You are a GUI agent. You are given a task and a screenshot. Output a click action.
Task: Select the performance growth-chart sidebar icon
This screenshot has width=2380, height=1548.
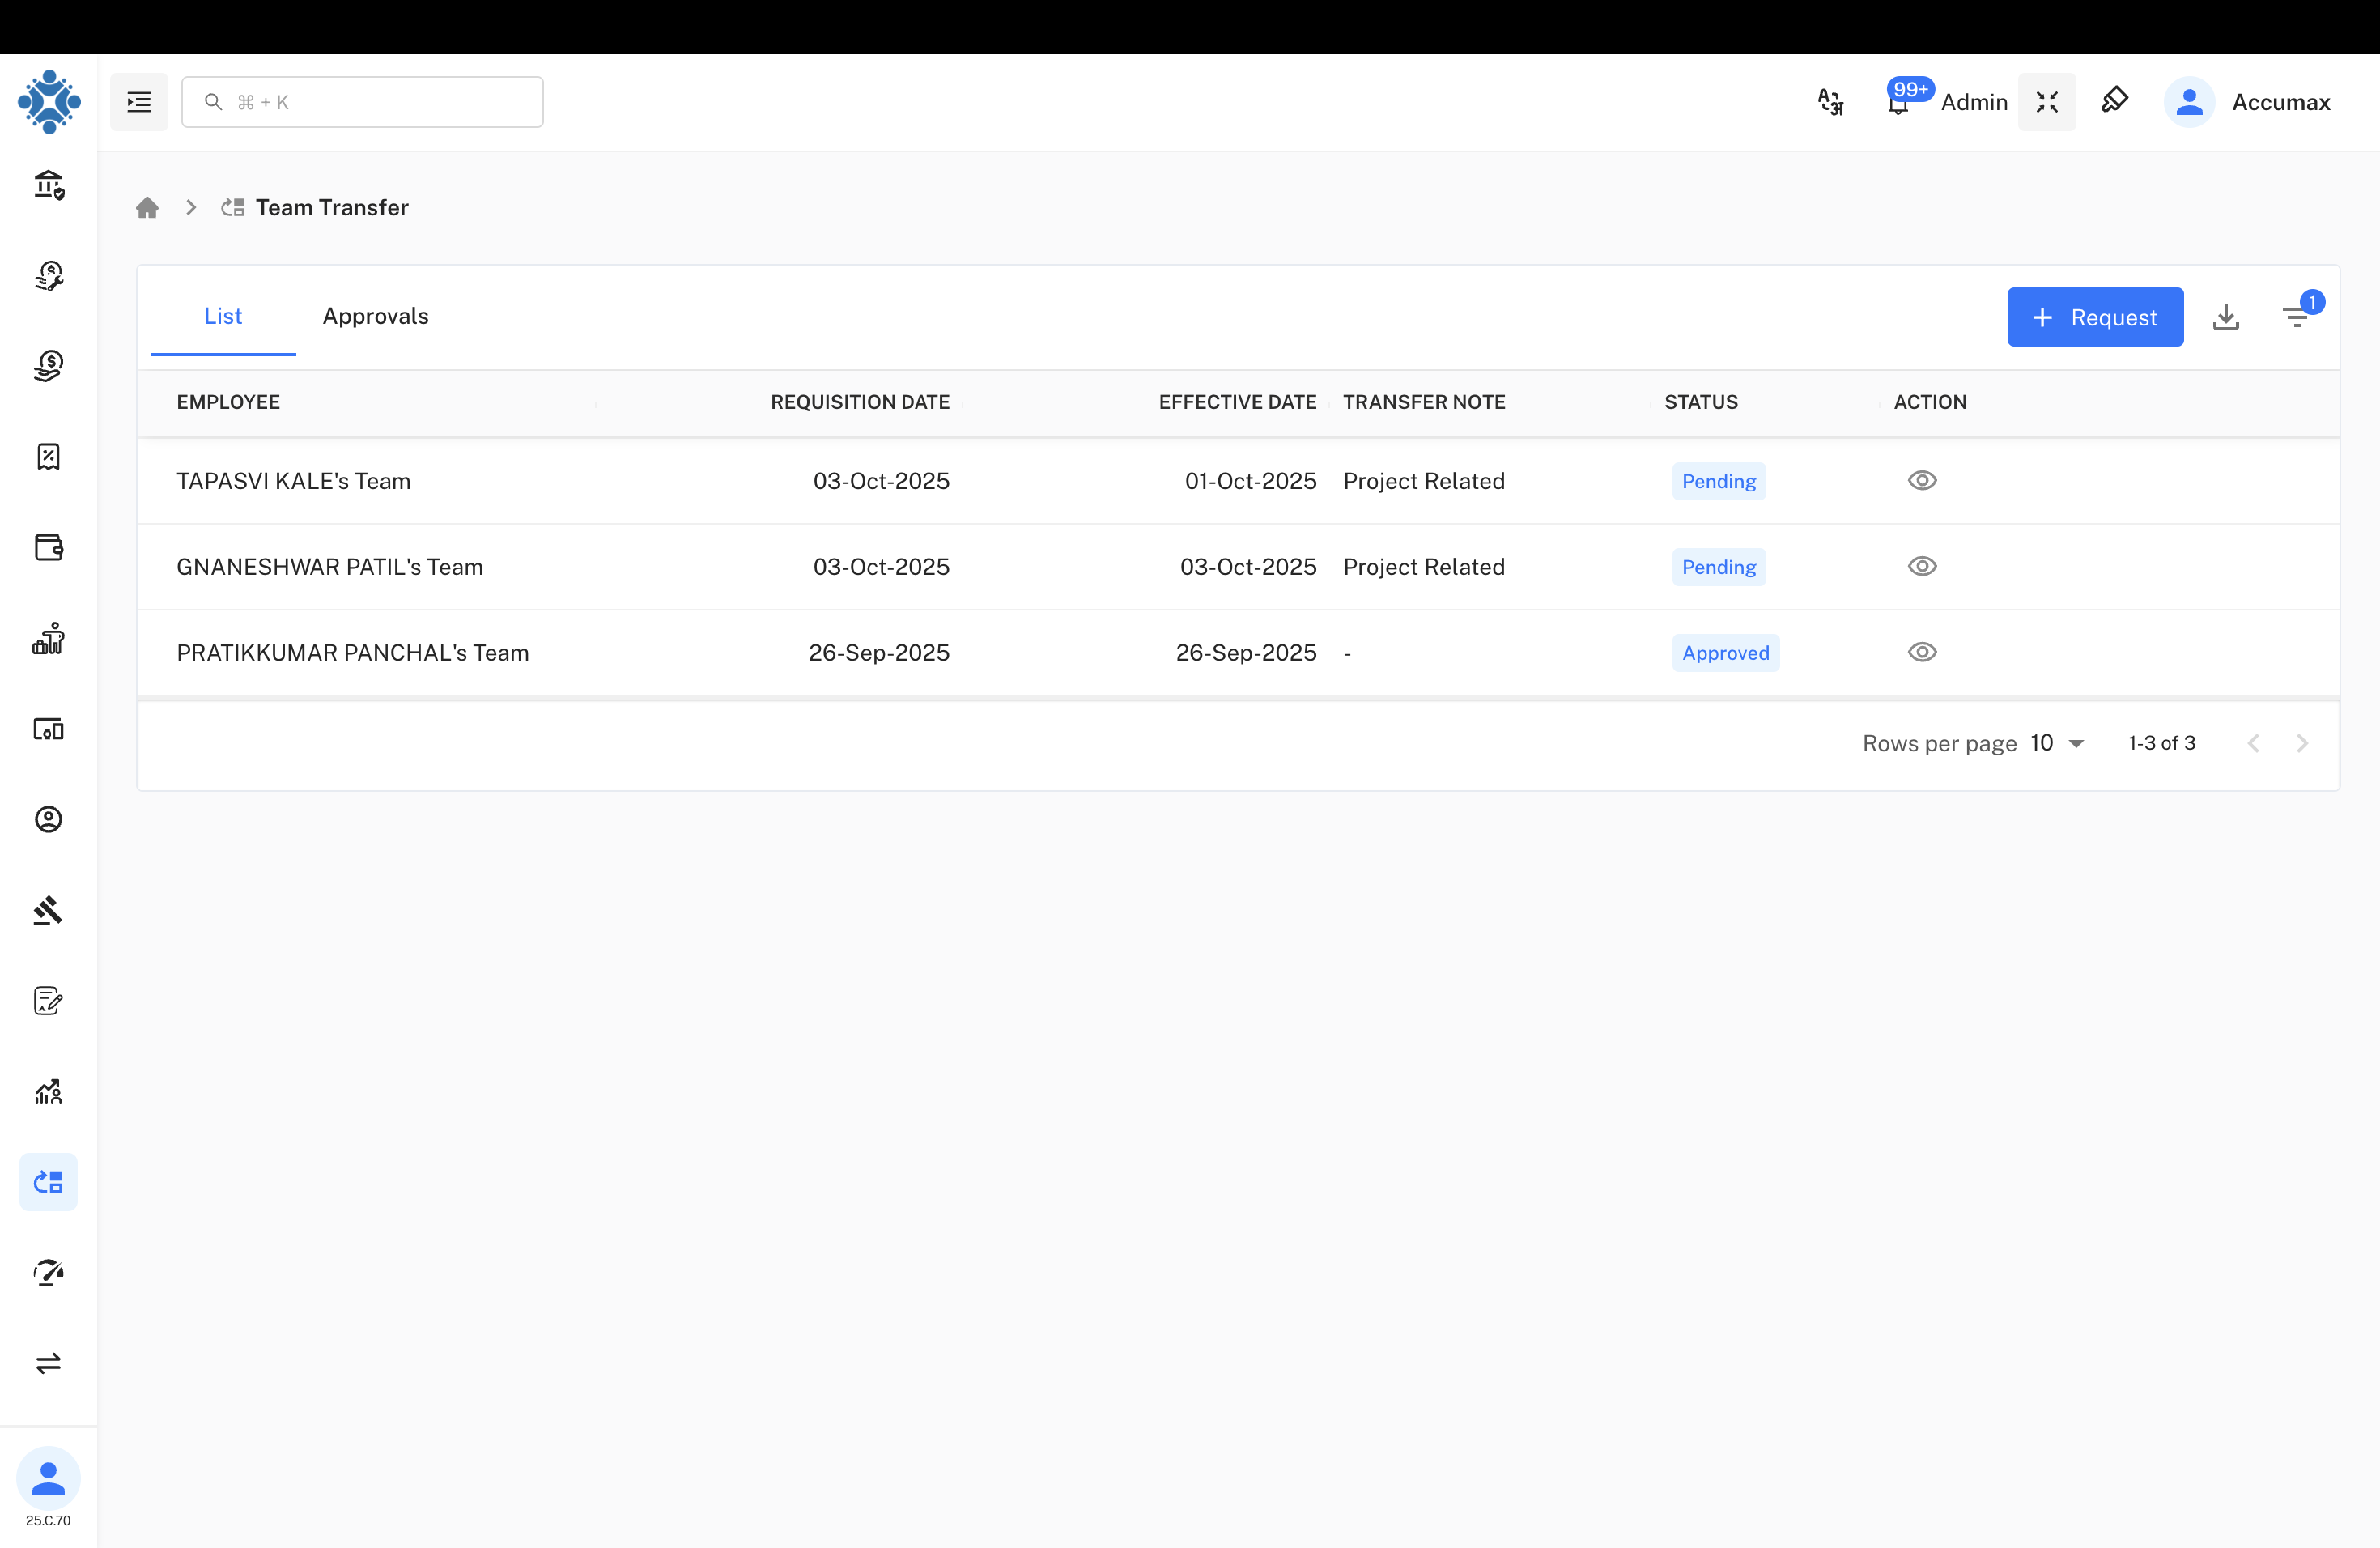(x=48, y=1092)
